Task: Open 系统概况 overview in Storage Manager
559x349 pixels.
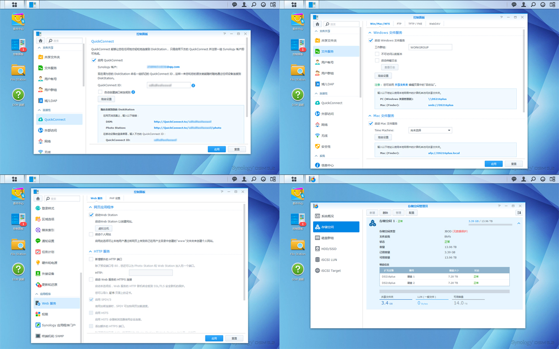Action: coord(317,216)
